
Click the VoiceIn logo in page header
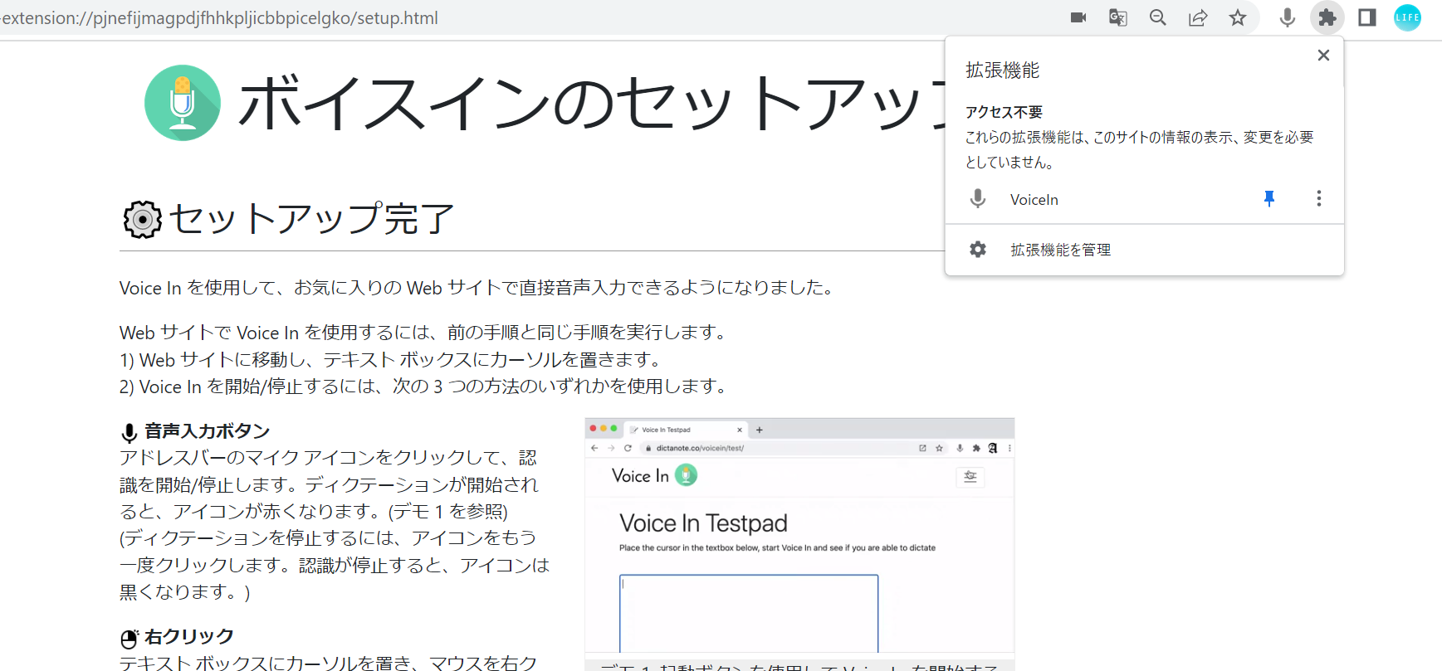pyautogui.click(x=183, y=103)
